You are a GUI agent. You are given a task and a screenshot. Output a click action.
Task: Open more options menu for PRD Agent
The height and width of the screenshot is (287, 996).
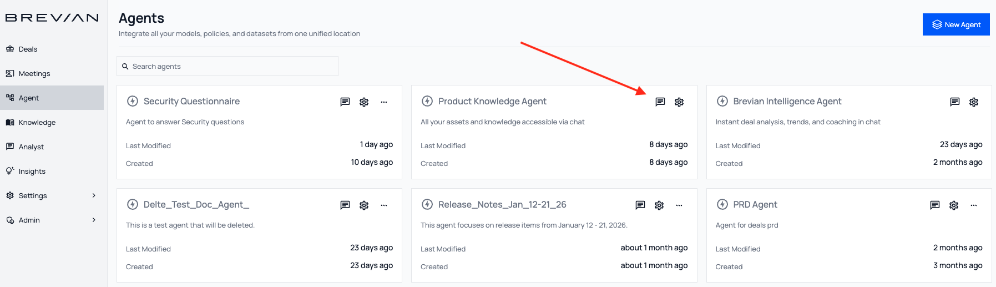point(974,205)
